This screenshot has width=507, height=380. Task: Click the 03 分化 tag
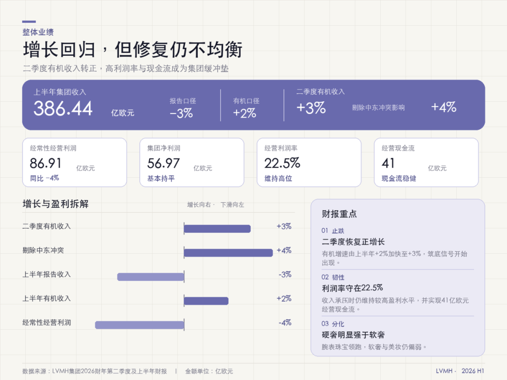(333, 324)
